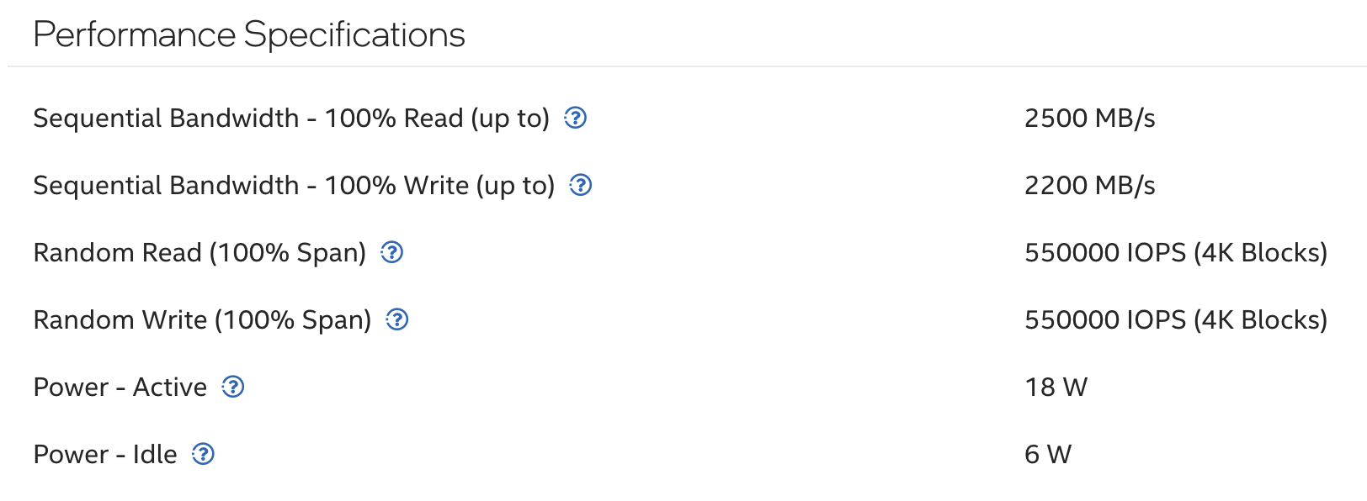Click the Power - Active label text
This screenshot has height=501, width=1367.
tap(120, 388)
